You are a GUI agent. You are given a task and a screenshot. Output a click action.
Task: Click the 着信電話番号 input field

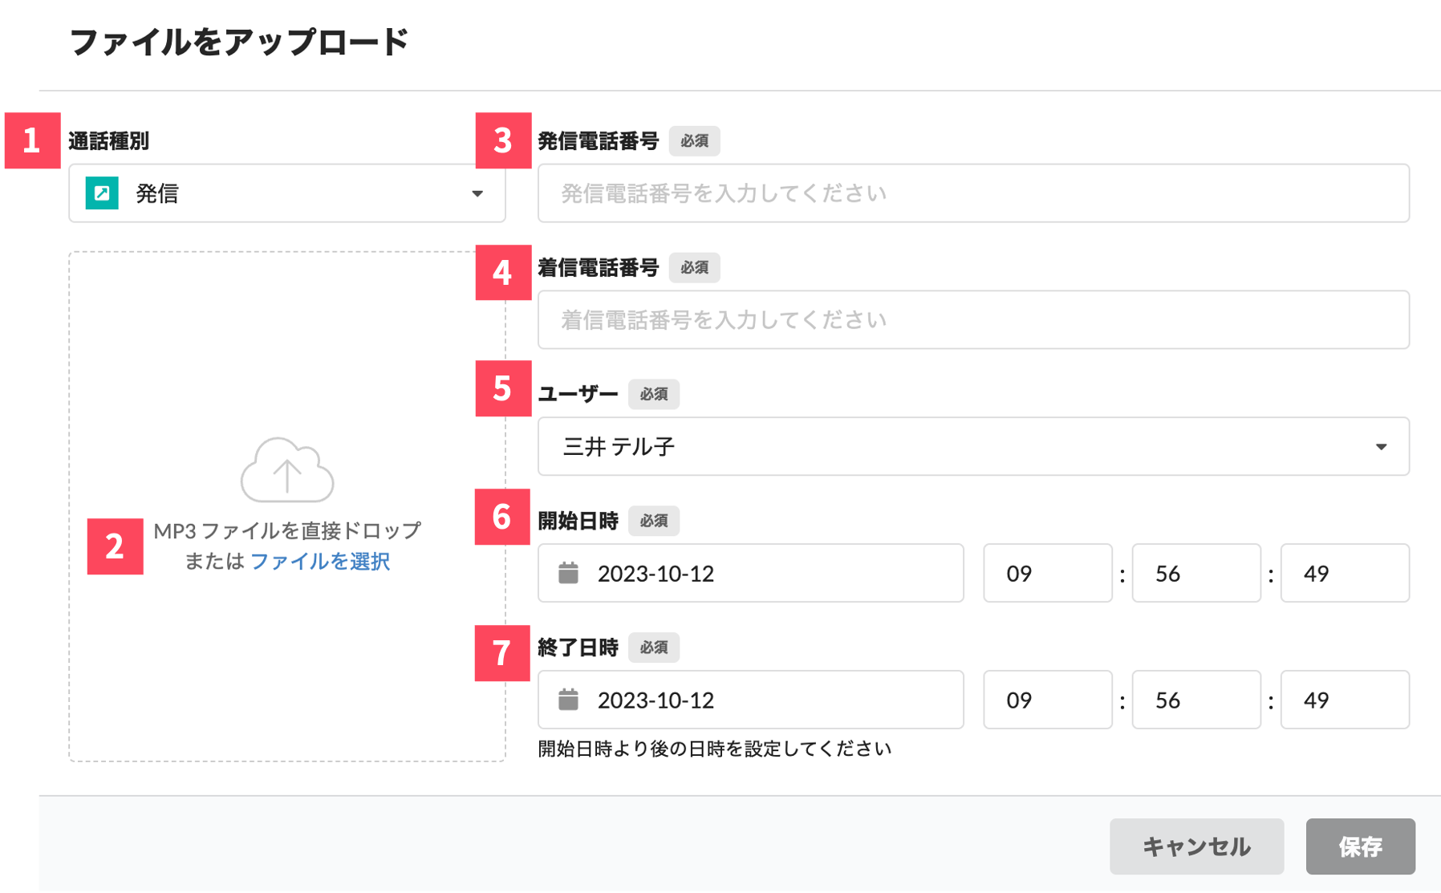(x=973, y=319)
